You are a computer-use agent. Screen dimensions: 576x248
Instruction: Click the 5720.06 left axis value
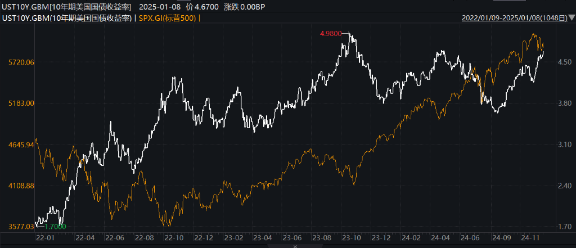coord(21,62)
